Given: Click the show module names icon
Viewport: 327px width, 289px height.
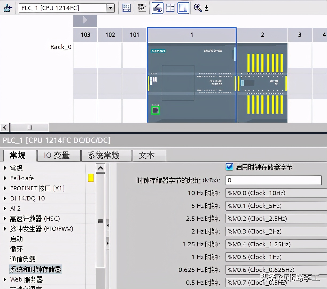Looking at the screenshot, I should [x=142, y=8].
